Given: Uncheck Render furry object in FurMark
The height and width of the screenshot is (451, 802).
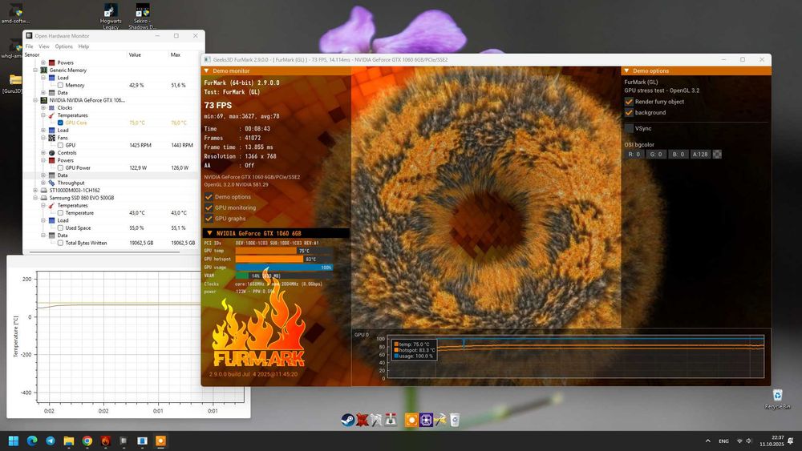Looking at the screenshot, I should pos(629,102).
